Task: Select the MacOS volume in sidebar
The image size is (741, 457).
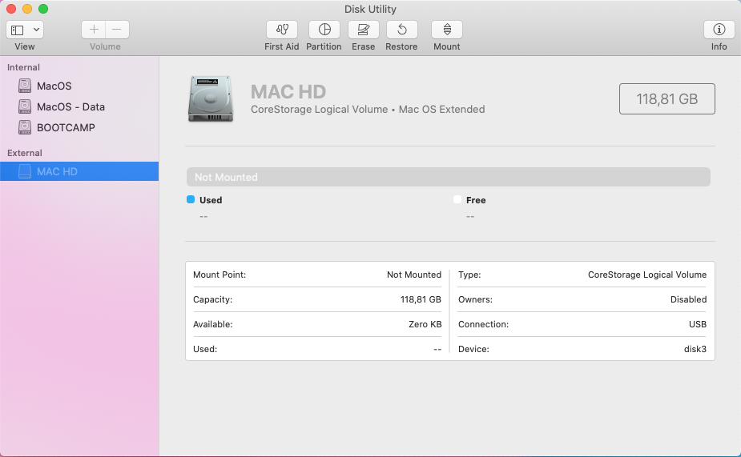Action: click(x=79, y=86)
